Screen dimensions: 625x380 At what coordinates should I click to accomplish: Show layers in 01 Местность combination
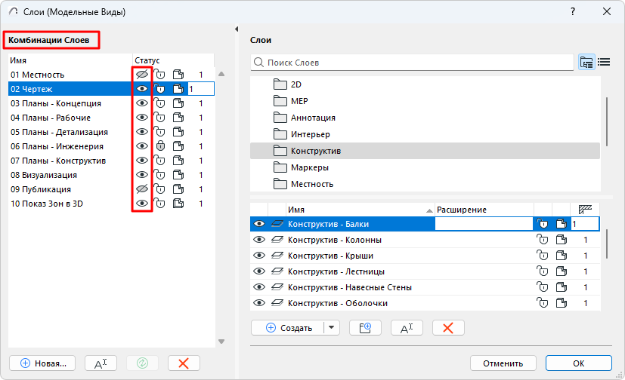[x=141, y=75]
